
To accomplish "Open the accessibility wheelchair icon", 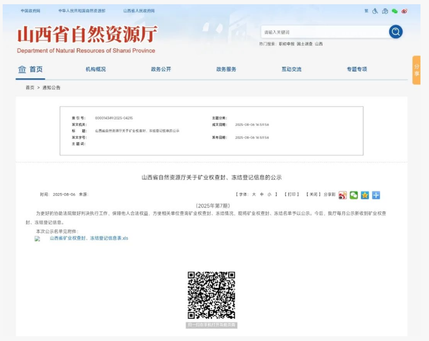I will pyautogui.click(x=375, y=11).
